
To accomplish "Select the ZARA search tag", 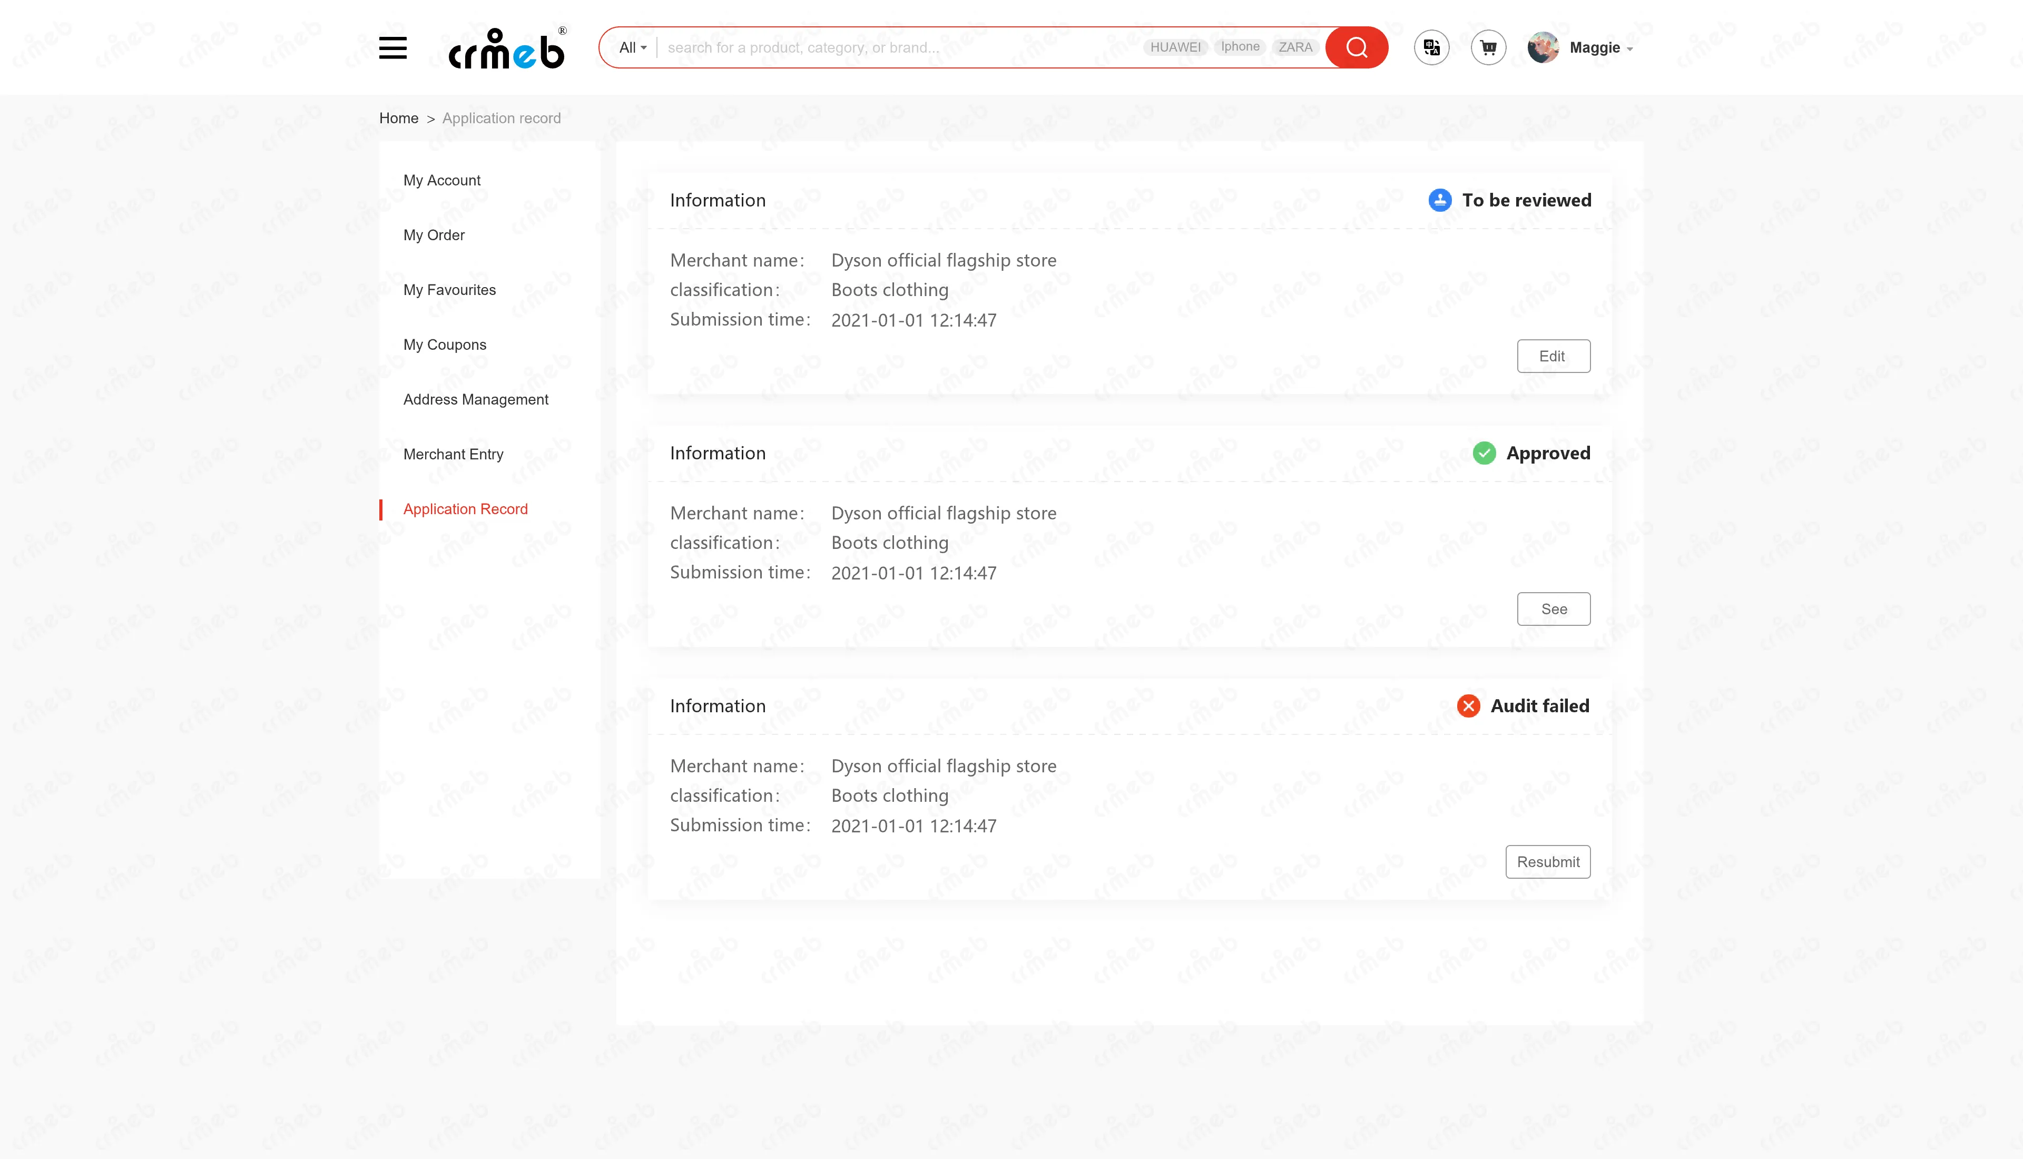I will tap(1295, 47).
